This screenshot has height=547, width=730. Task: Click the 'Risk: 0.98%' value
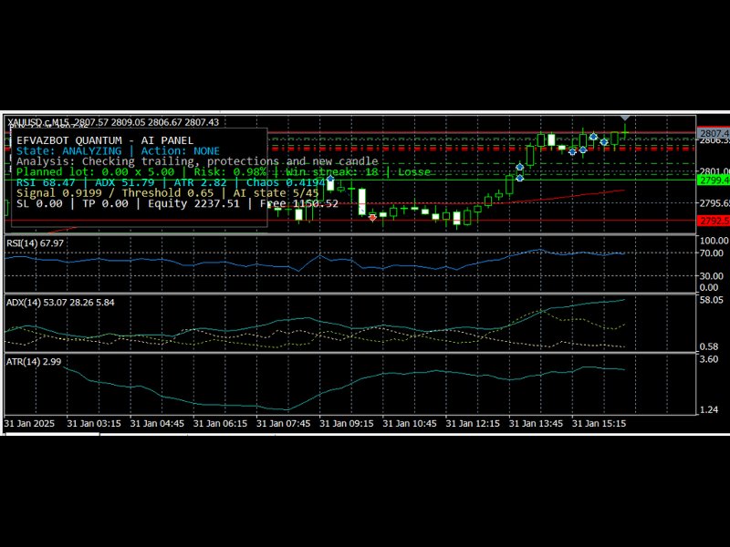tap(230, 171)
